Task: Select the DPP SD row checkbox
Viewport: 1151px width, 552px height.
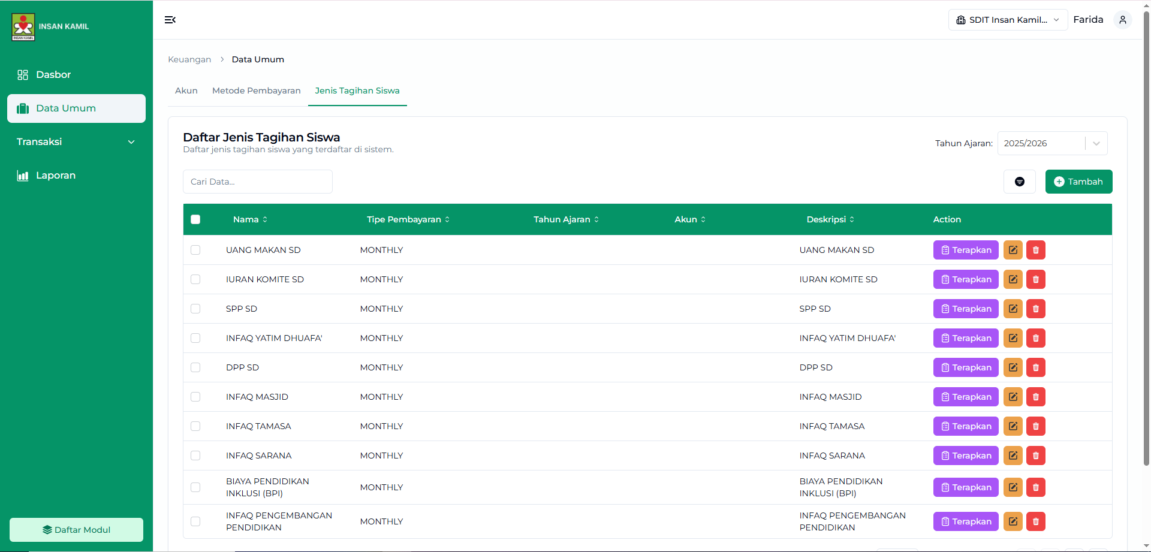Action: click(x=195, y=367)
